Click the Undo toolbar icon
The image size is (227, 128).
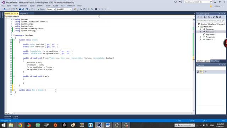[x=27, y=9]
